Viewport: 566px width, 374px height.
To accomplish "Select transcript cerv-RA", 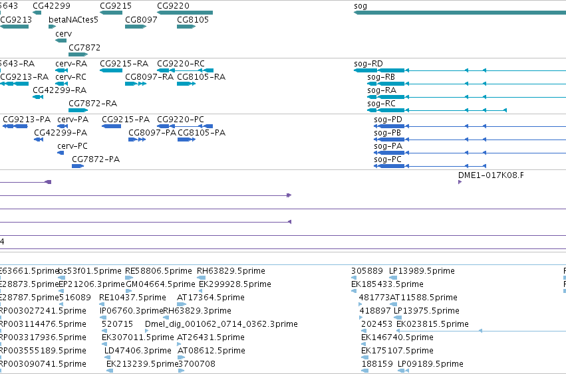I will click(71, 64).
